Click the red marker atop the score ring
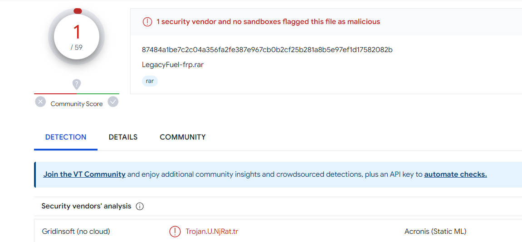Image resolution: width=522 pixels, height=242 pixels. [78, 11]
